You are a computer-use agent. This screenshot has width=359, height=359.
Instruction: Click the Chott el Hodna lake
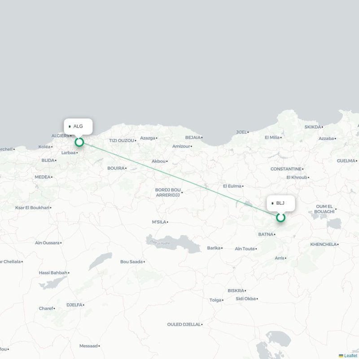point(174,243)
